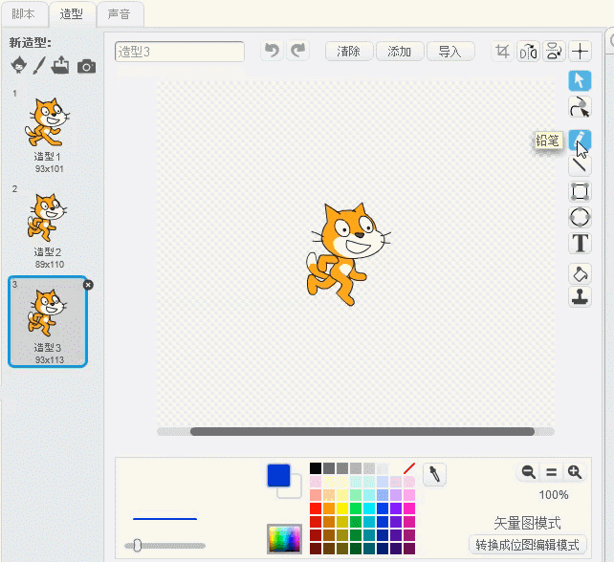The width and height of the screenshot is (614, 562).
Task: Open the rainbow color picker box
Action: coord(284,538)
